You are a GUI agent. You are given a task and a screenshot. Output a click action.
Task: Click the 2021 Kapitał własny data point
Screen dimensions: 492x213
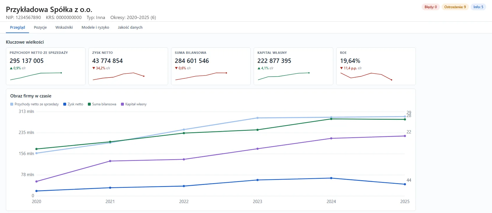coord(110,161)
